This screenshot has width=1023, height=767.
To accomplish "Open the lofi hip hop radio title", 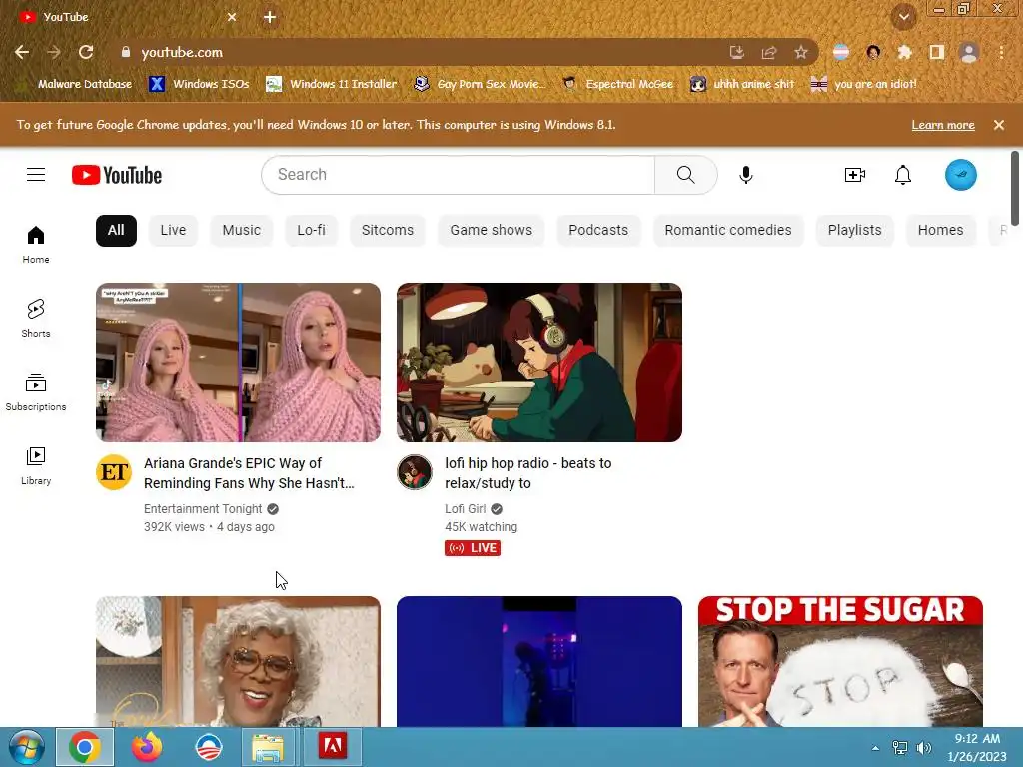I will (x=528, y=473).
